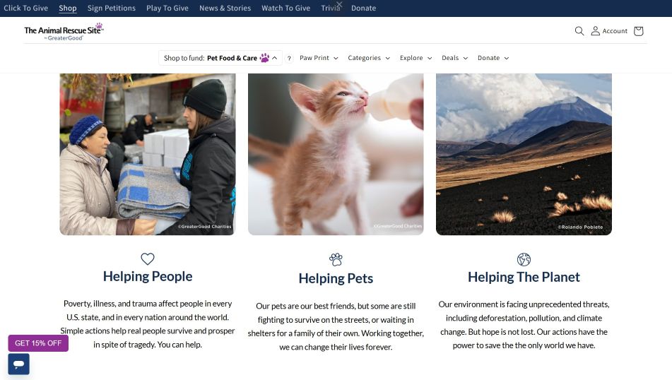Select the volcano landscape photo
This screenshot has height=380, width=672.
[524, 154]
